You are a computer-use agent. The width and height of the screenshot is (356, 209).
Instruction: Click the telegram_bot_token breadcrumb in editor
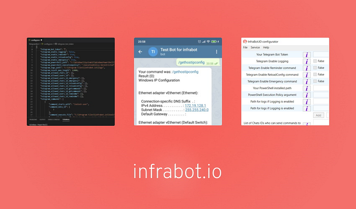click(64, 44)
